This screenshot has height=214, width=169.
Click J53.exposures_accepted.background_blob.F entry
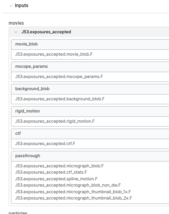pyautogui.click(x=60, y=99)
